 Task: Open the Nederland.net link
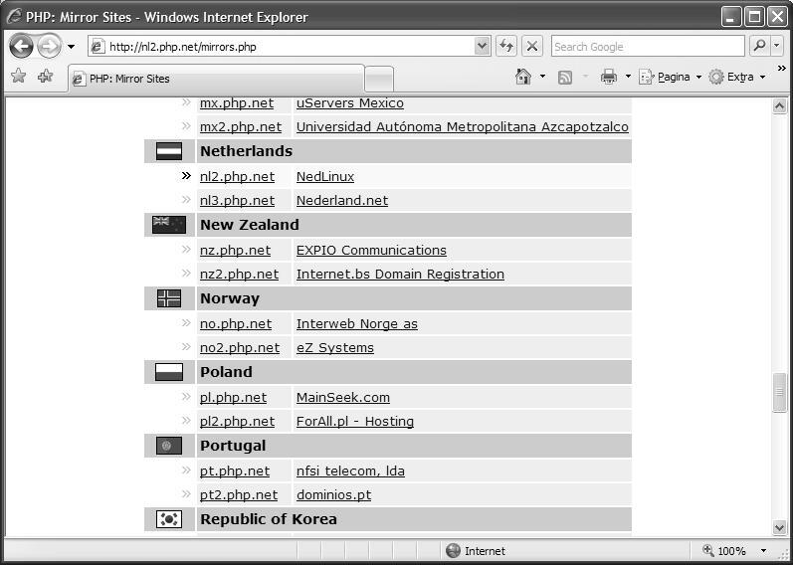point(342,200)
